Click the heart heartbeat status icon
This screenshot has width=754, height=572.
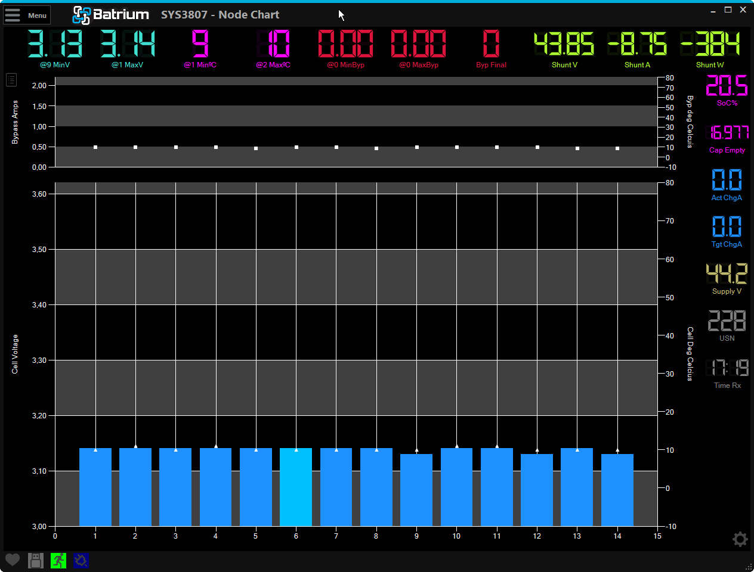[x=13, y=560]
